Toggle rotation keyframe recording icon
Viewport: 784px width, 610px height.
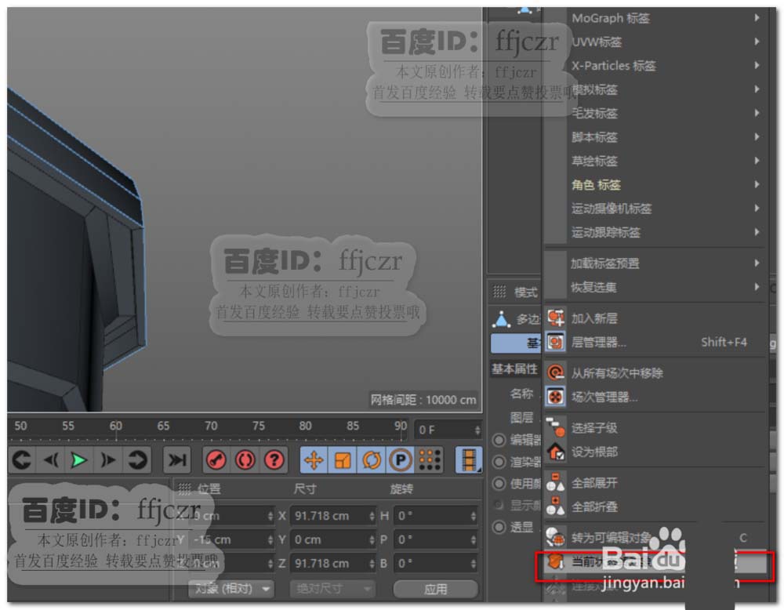click(372, 459)
